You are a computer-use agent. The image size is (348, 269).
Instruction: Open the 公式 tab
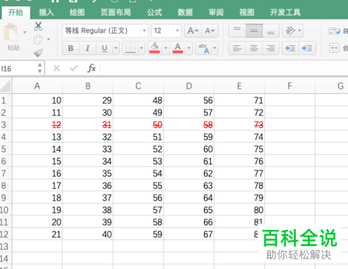155,13
